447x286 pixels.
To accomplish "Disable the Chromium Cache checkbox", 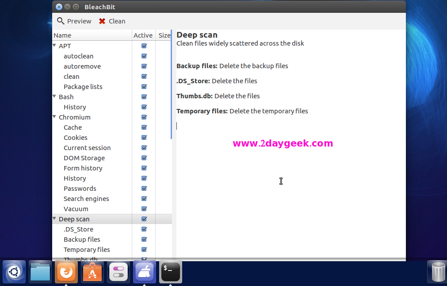I will pos(144,128).
